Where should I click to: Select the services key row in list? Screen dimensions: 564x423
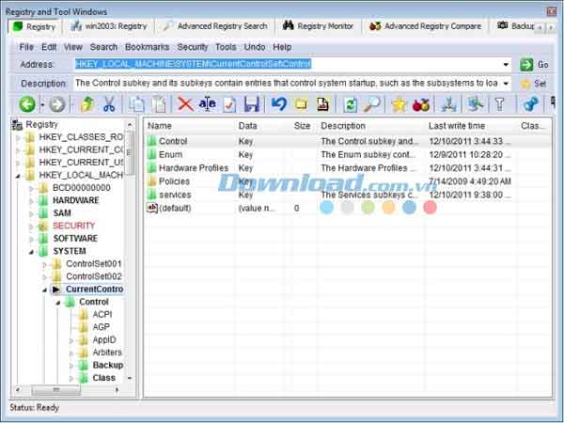tap(348, 195)
